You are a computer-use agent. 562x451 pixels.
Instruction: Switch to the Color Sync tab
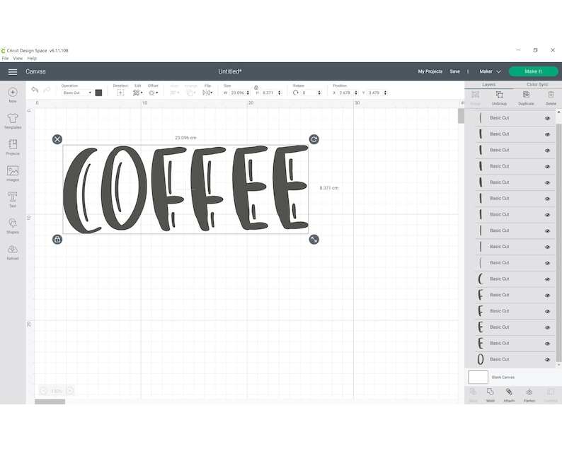pyautogui.click(x=537, y=84)
